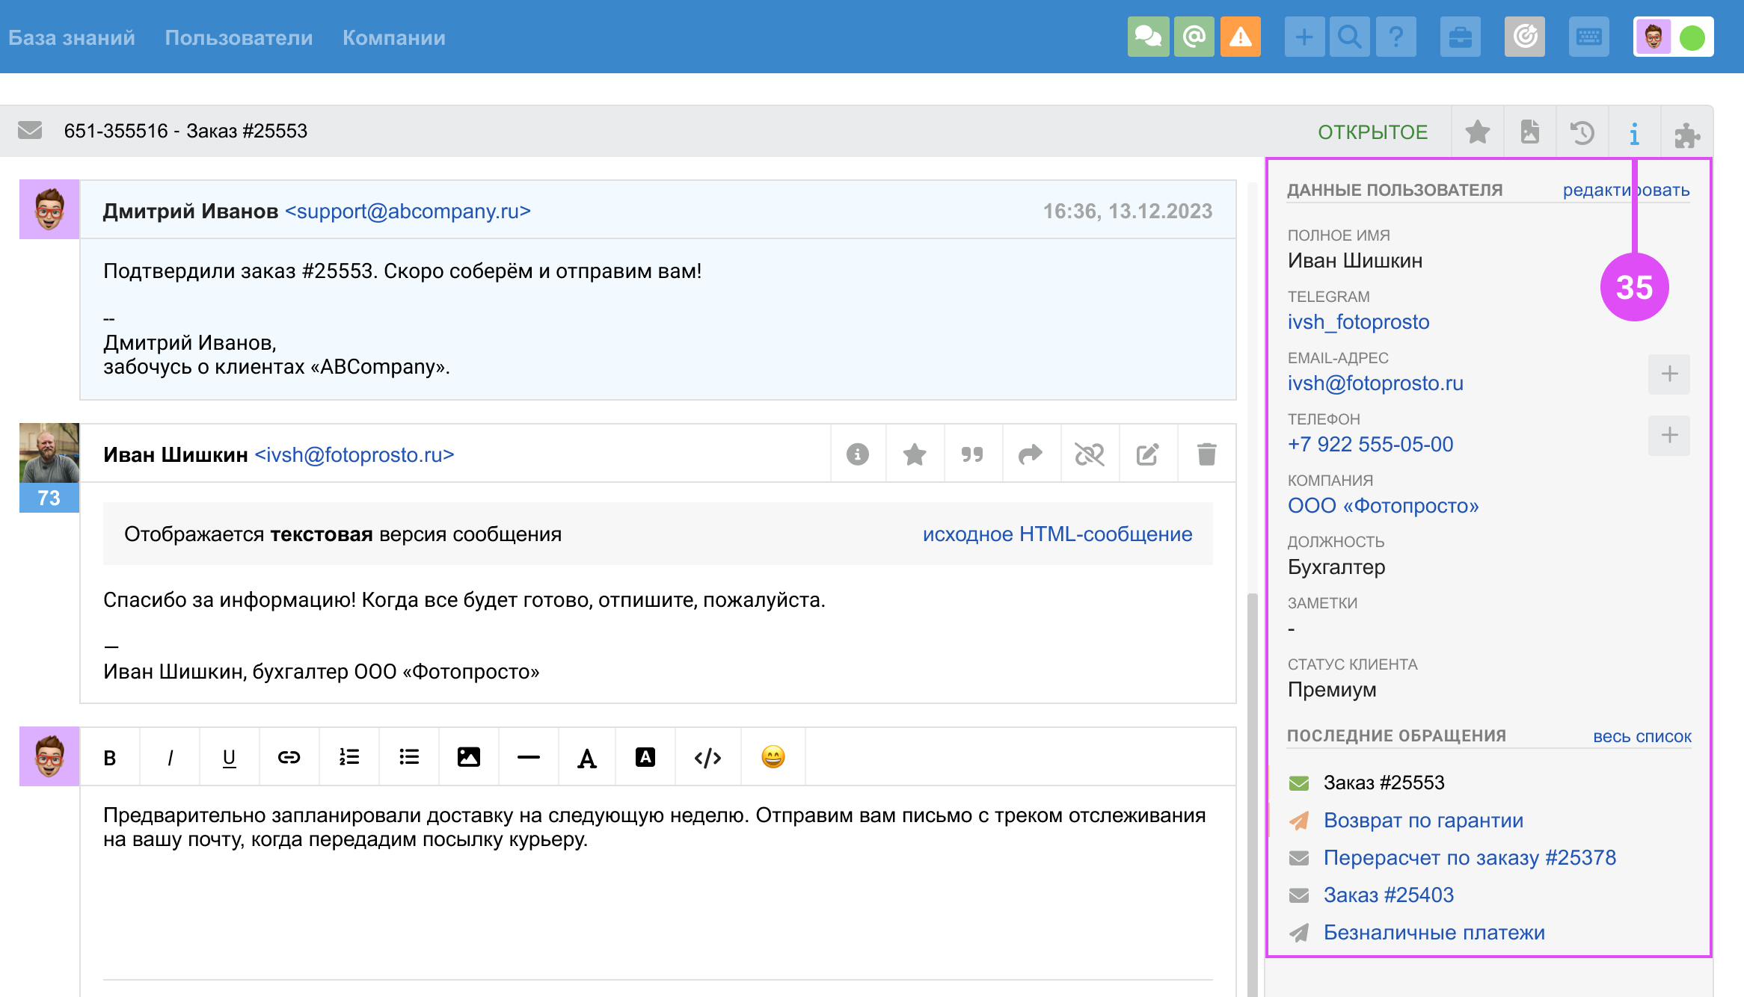
Task: Click the search magnifier icon
Action: (1349, 37)
